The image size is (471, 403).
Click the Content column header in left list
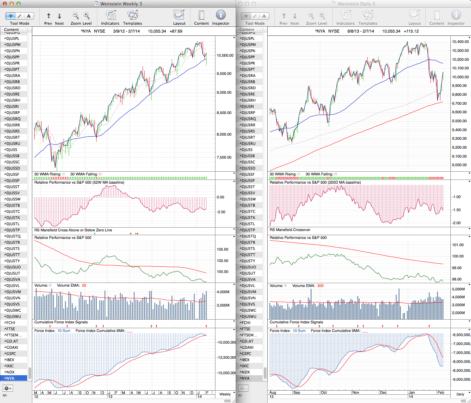pos(14,30)
